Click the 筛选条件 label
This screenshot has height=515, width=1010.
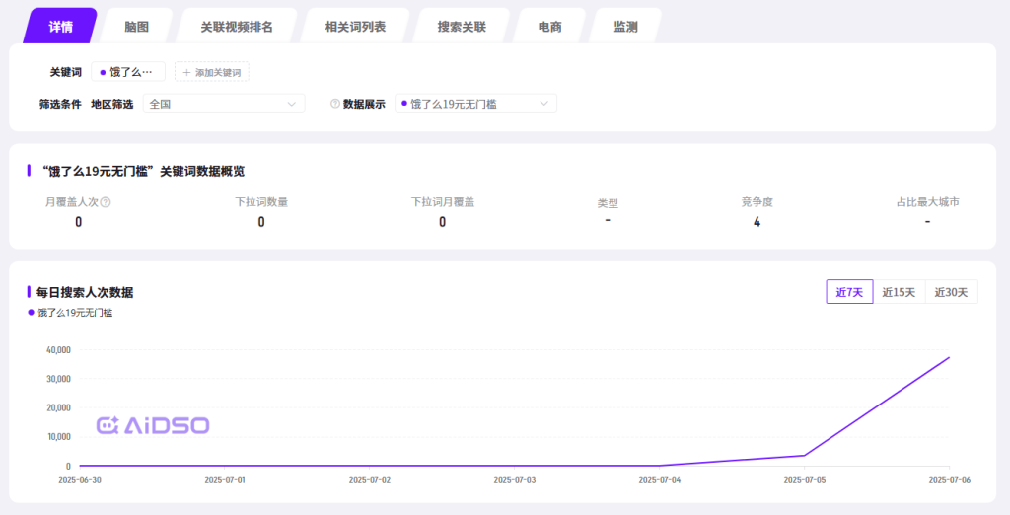coord(60,104)
